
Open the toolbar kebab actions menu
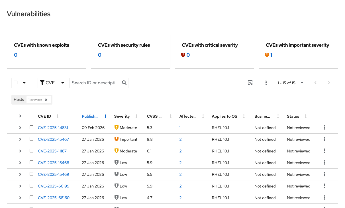pos(266,83)
